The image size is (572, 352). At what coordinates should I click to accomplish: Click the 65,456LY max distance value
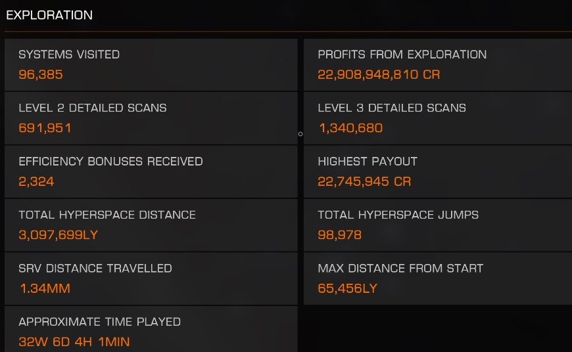click(347, 288)
